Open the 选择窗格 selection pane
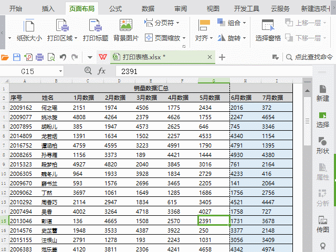This screenshot has width=336, height=252. 268,30
